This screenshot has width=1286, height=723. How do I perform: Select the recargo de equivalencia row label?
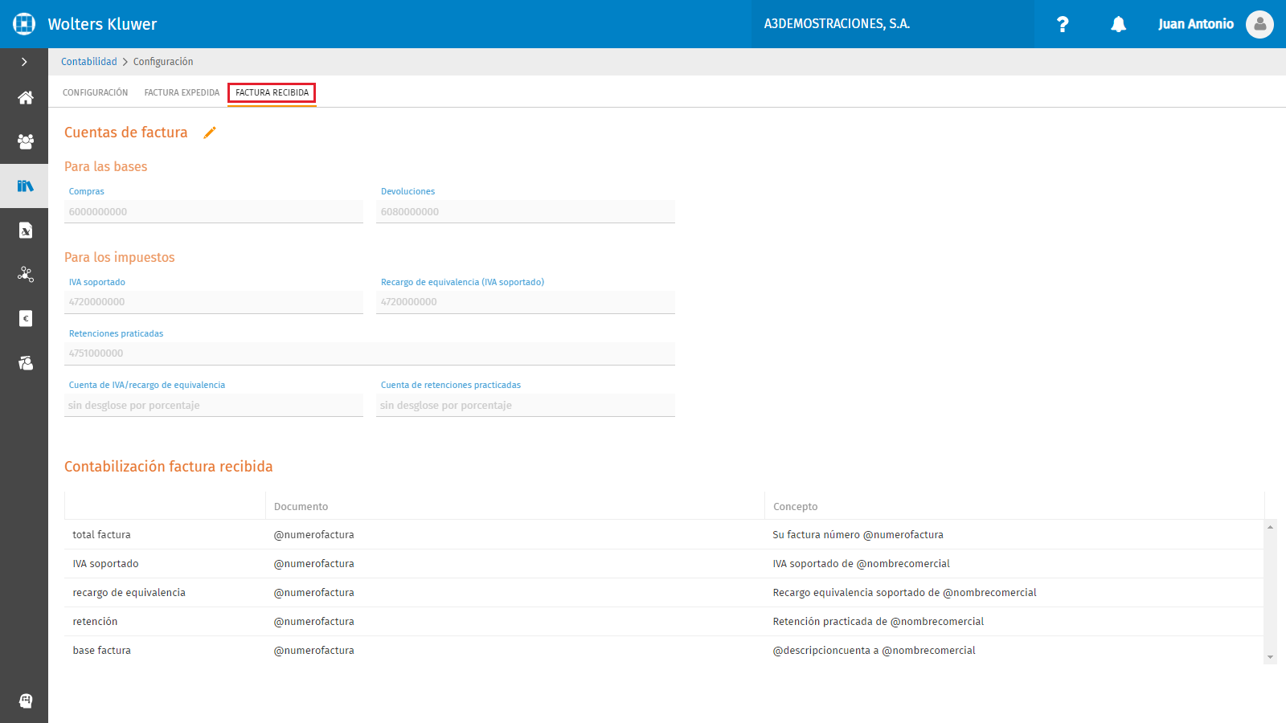tap(129, 593)
